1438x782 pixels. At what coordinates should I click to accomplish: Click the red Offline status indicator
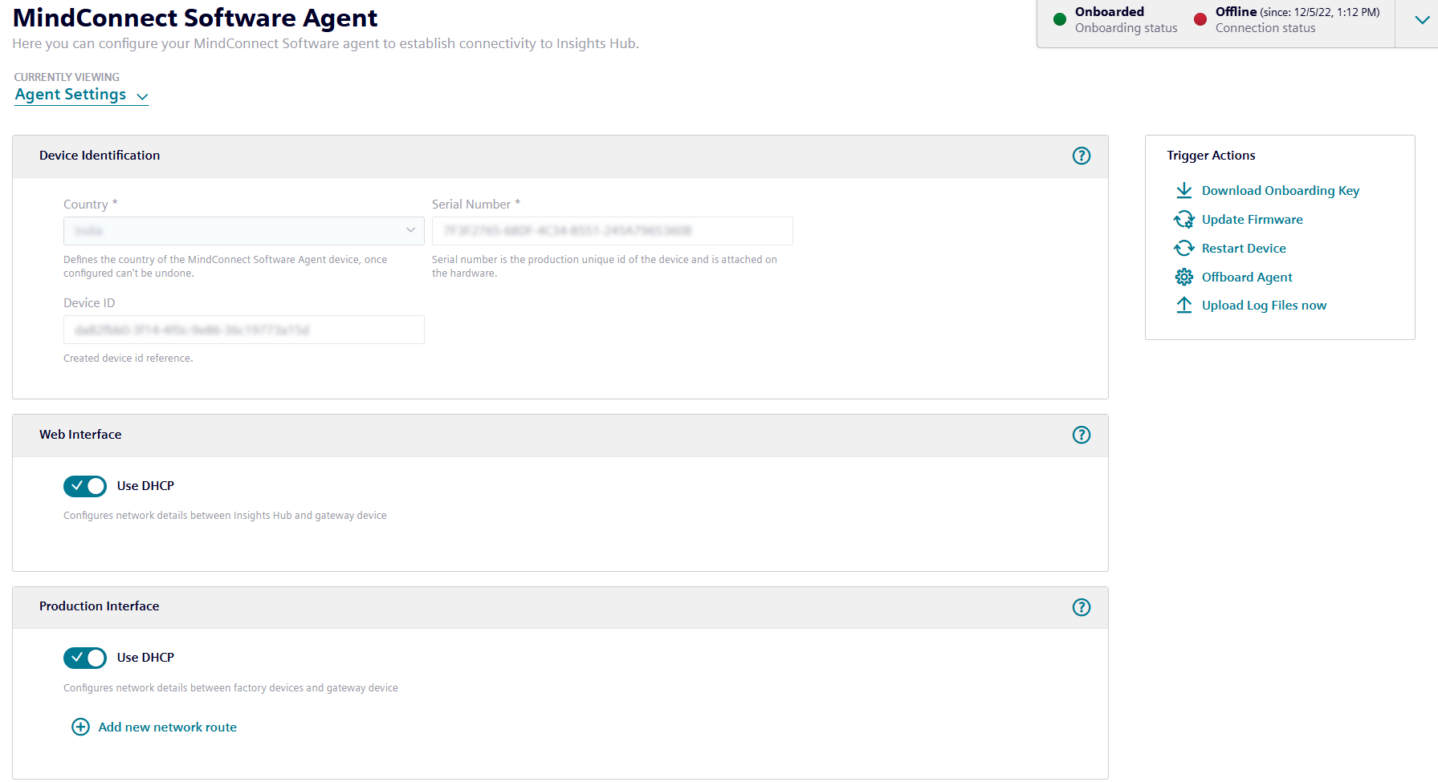tap(1200, 19)
